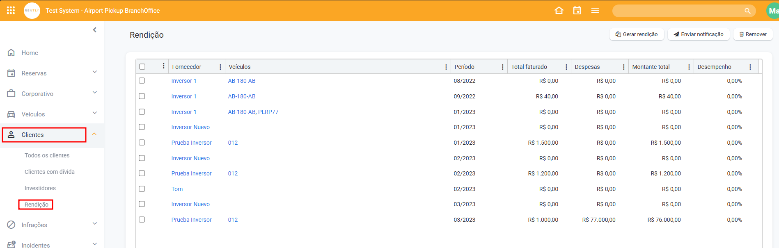Click into the top search field
779x248 pixels.
click(x=677, y=11)
